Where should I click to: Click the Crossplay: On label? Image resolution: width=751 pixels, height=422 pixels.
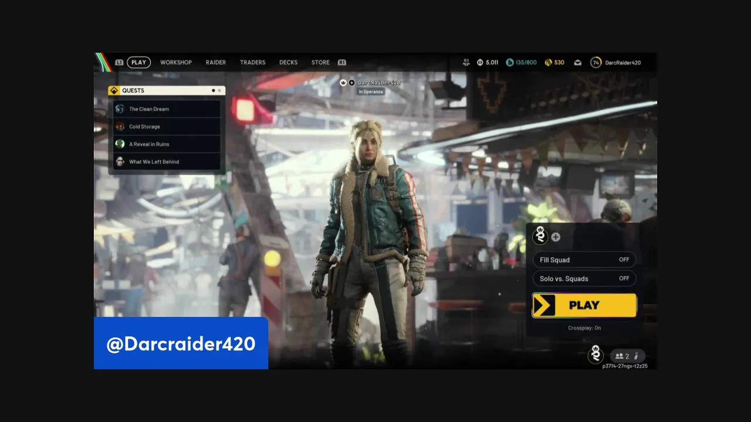pyautogui.click(x=584, y=328)
